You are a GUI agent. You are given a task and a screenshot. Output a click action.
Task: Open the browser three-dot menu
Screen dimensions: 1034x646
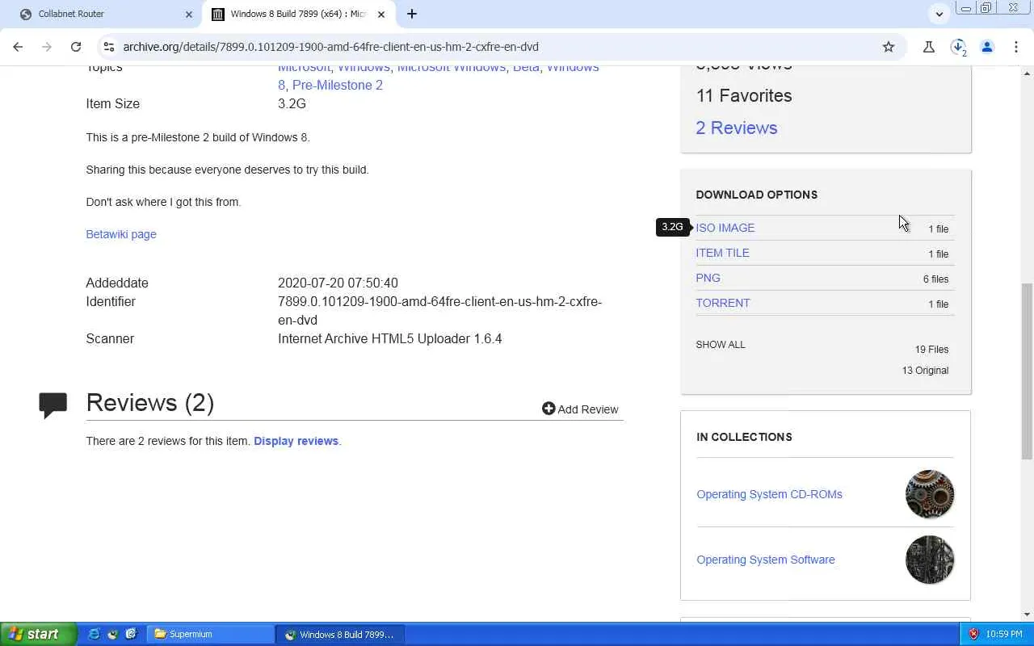[1016, 47]
